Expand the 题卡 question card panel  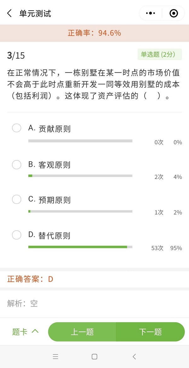[20, 332]
